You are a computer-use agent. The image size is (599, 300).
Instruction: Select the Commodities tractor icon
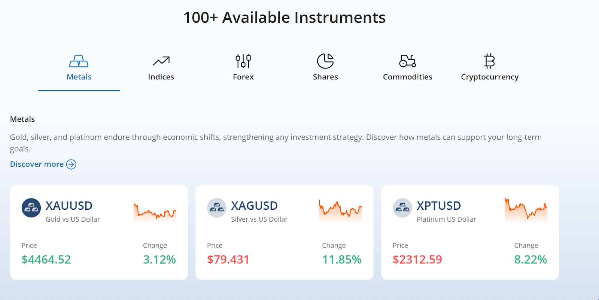point(407,61)
